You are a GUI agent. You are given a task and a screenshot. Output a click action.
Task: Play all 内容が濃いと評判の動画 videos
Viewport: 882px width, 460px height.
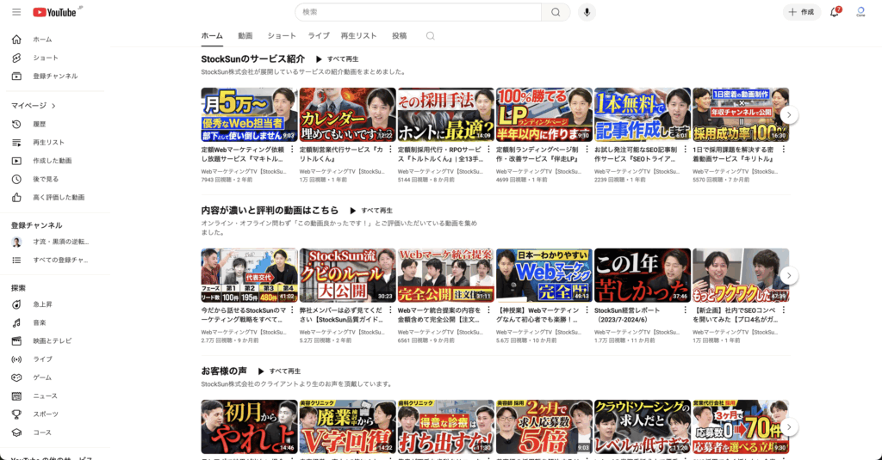click(x=370, y=211)
